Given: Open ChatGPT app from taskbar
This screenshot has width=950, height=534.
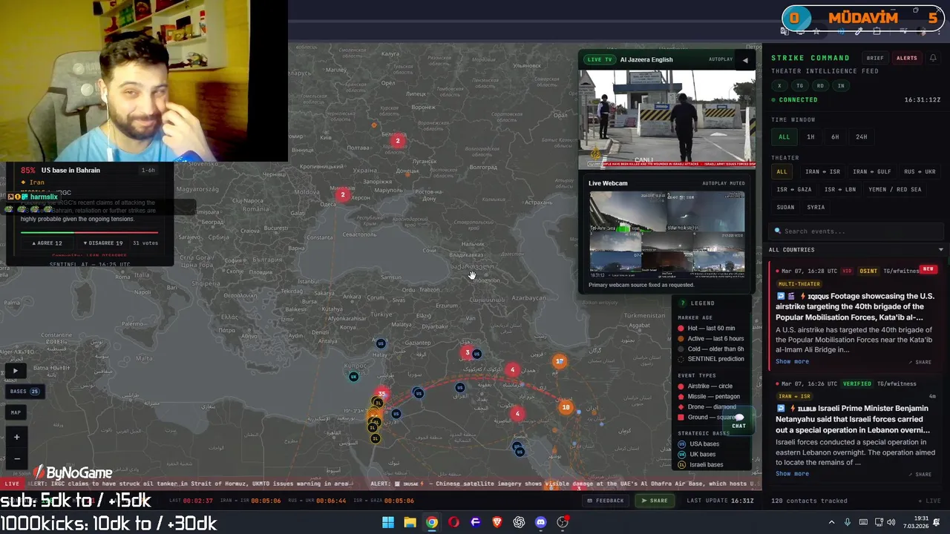Looking at the screenshot, I should click(x=519, y=522).
